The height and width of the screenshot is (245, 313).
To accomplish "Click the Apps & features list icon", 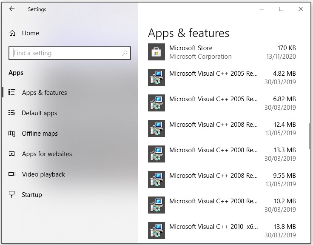I will point(12,92).
